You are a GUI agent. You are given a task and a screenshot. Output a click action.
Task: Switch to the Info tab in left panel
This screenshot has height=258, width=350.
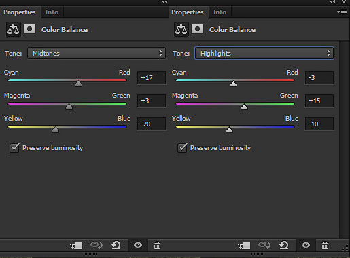pos(52,12)
